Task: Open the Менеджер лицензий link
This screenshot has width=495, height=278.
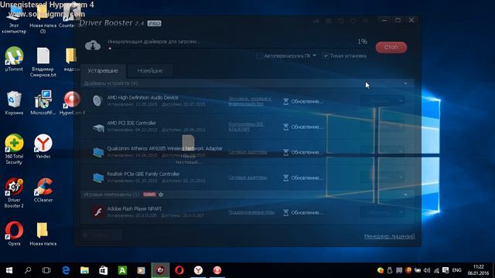Action: click(389, 236)
